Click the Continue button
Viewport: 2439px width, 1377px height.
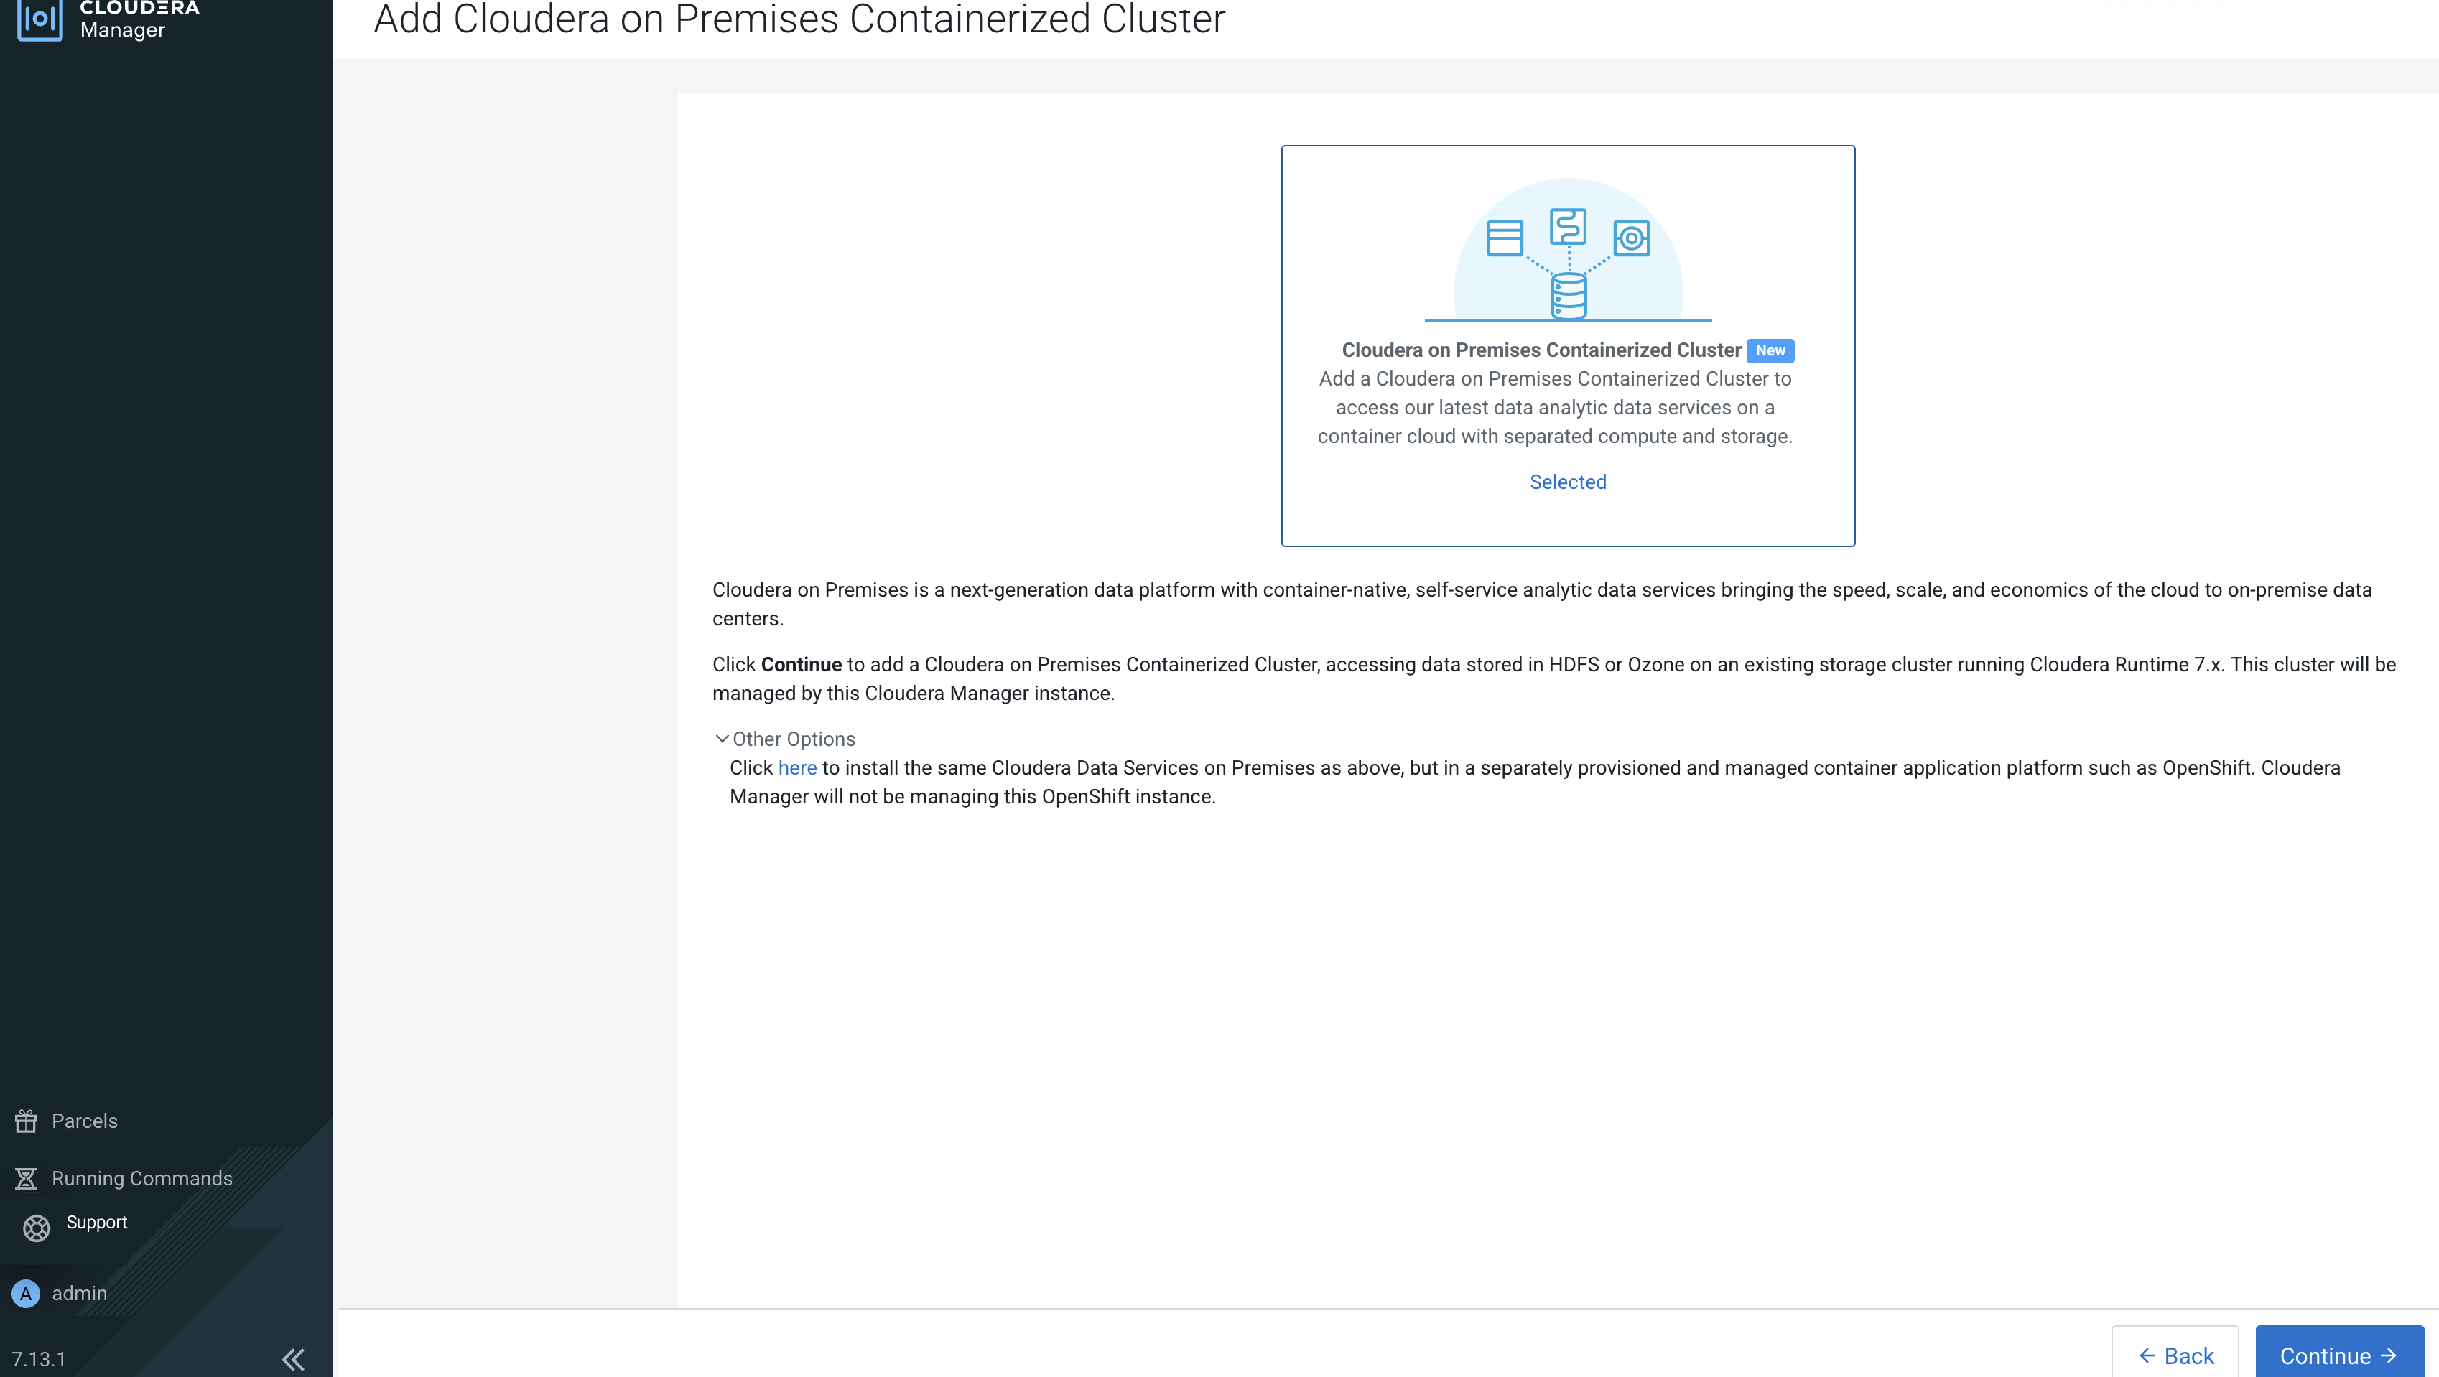tap(2338, 1355)
